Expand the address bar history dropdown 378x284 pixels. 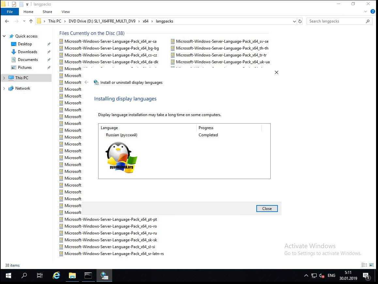pos(295,21)
